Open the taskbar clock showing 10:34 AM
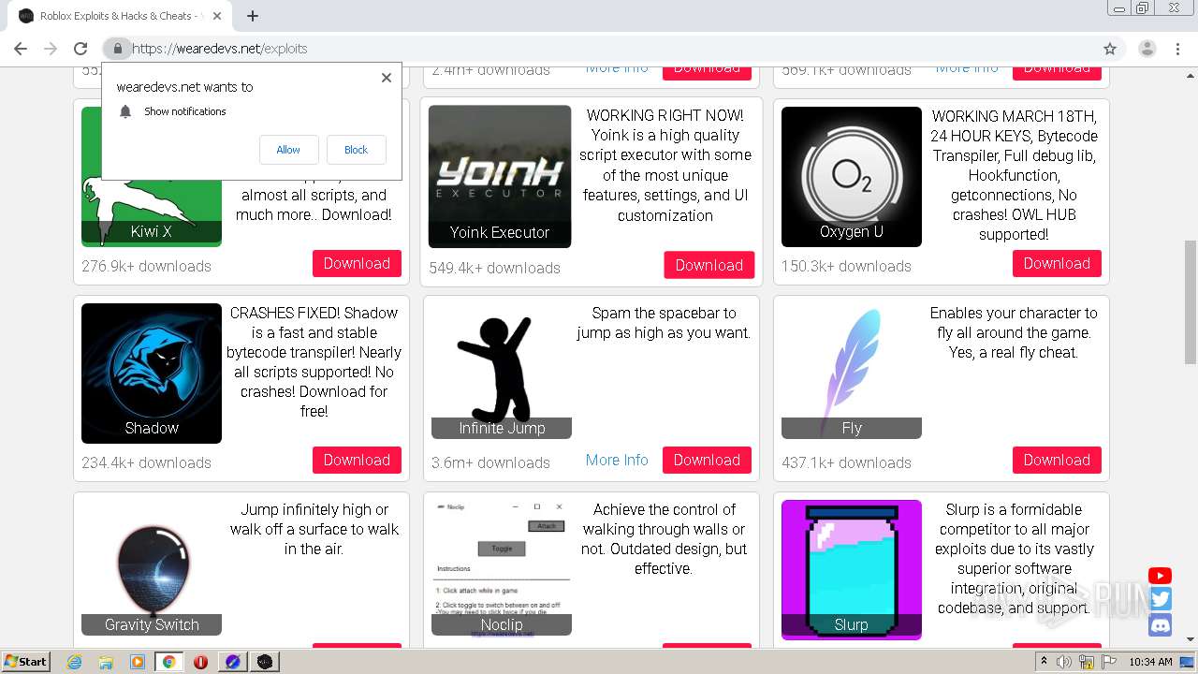The height and width of the screenshot is (674, 1198). pyautogui.click(x=1150, y=662)
